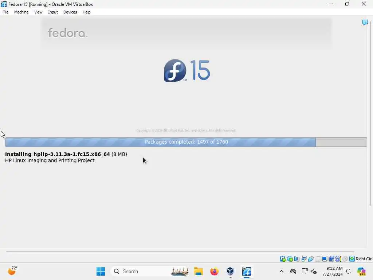Click the OneDrive cloud tray icon

click(x=293, y=271)
